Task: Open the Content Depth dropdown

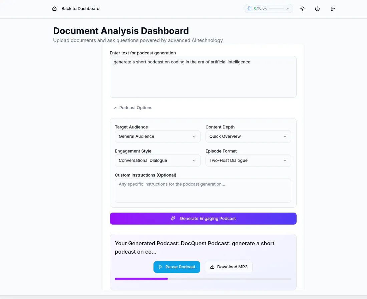Action: (x=248, y=136)
